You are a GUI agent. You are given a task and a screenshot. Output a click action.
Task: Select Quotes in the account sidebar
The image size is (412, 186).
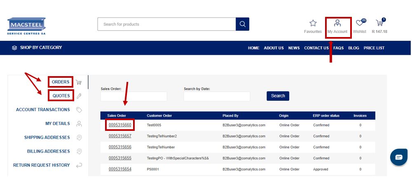[61, 96]
